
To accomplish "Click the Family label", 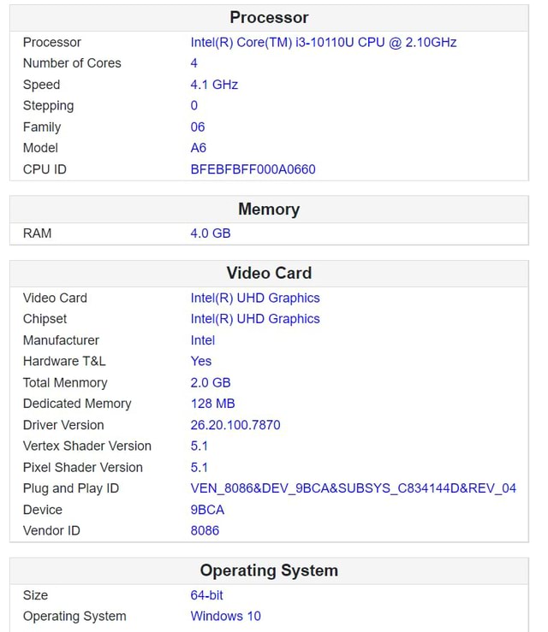I will [42, 127].
